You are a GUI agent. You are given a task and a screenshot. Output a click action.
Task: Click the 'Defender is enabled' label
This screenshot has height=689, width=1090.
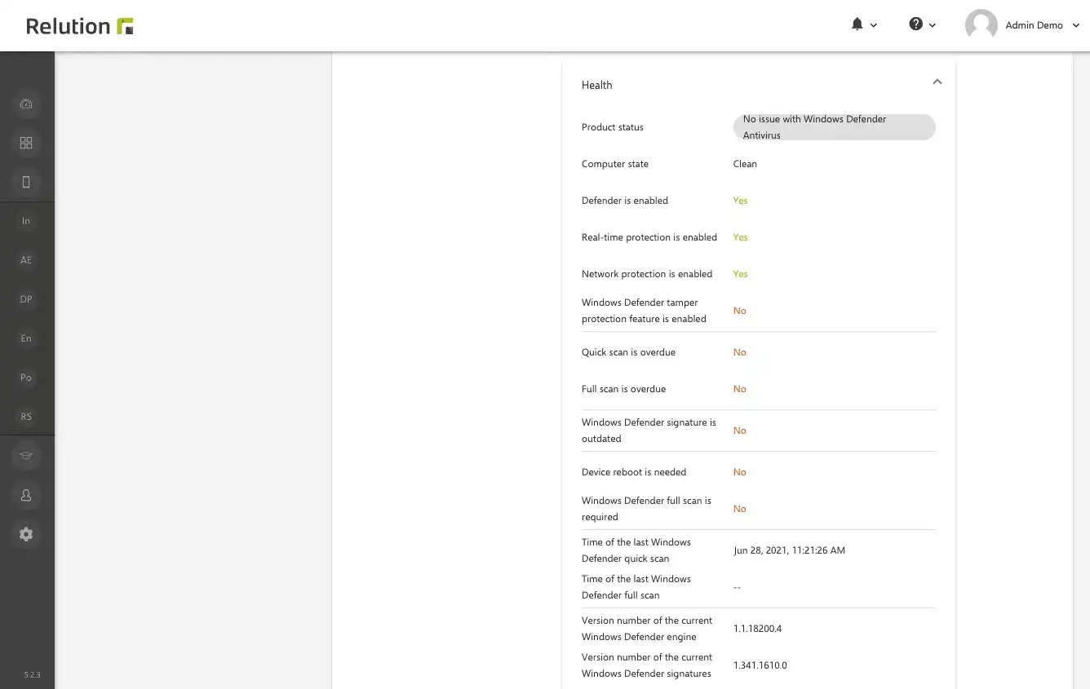point(625,201)
